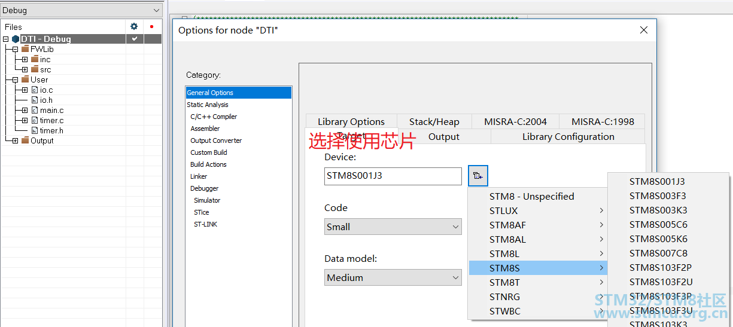This screenshot has width=733, height=327.
Task: Select STice category
Action: (x=202, y=212)
